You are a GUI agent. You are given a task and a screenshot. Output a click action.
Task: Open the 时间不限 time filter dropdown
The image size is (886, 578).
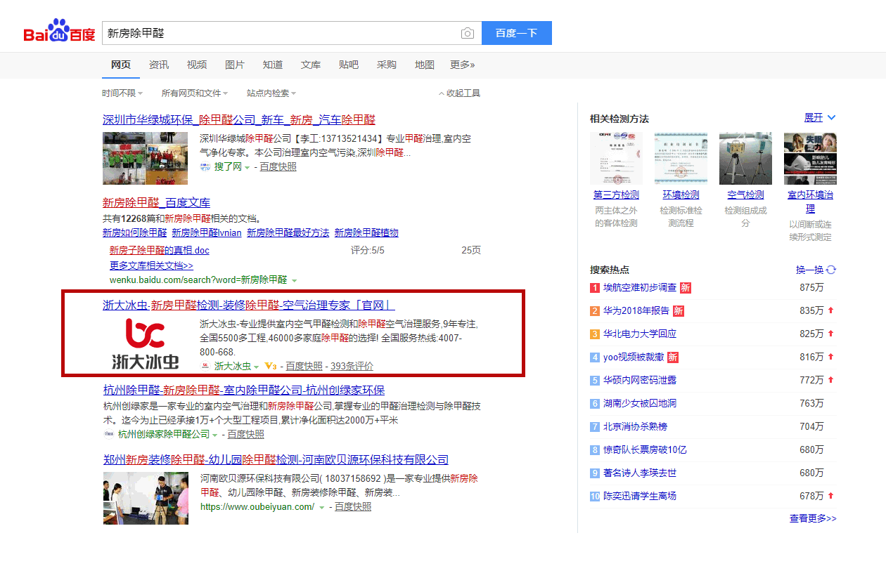coord(122,93)
